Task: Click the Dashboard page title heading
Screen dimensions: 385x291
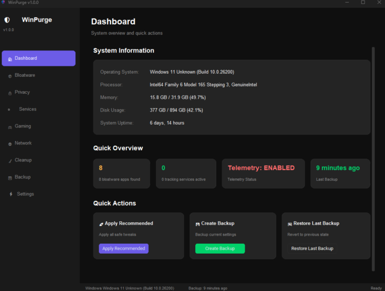Action: point(113,21)
